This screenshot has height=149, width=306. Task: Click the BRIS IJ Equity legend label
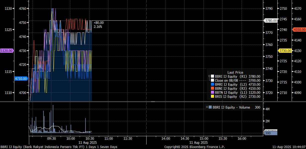[226, 96]
